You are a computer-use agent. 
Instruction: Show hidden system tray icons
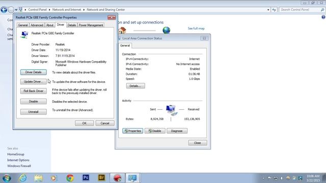263,178
